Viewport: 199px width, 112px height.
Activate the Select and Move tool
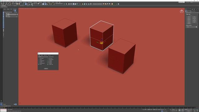[x=26, y=4]
